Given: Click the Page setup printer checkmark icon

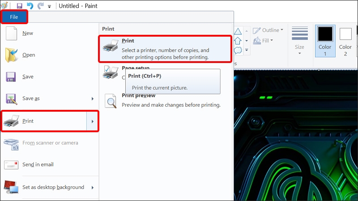Looking at the screenshot, I should pos(111,72).
